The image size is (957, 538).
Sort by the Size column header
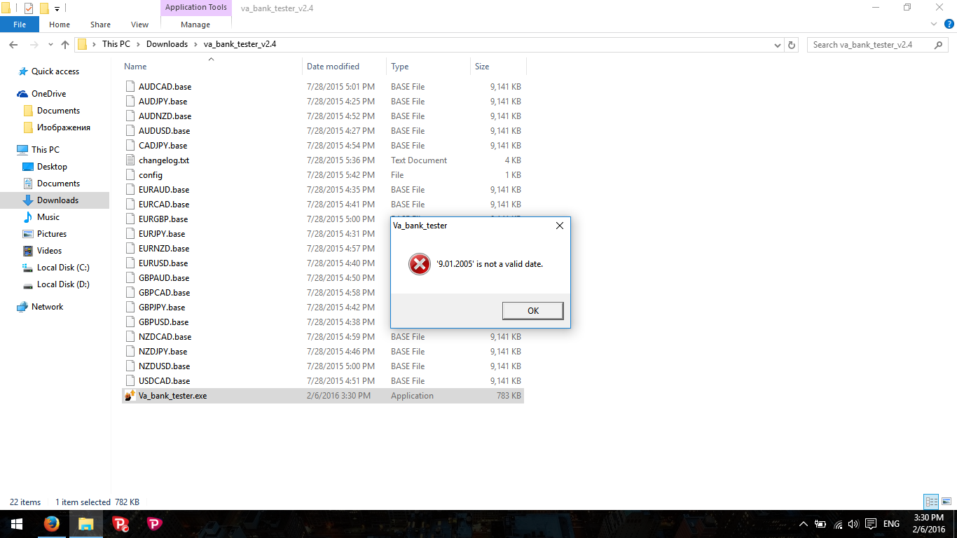(482, 67)
